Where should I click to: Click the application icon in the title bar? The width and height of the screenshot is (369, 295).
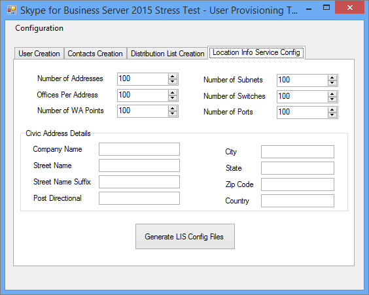coord(12,10)
